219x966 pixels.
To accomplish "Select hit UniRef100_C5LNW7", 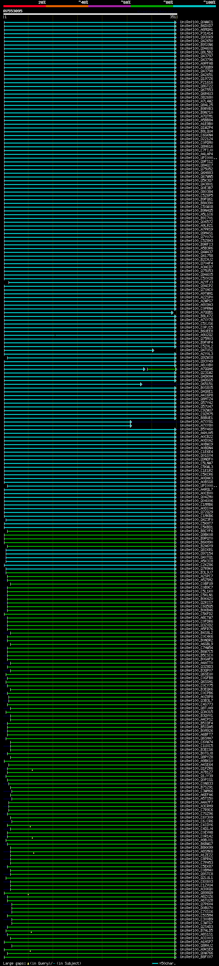I will (196, 463).
